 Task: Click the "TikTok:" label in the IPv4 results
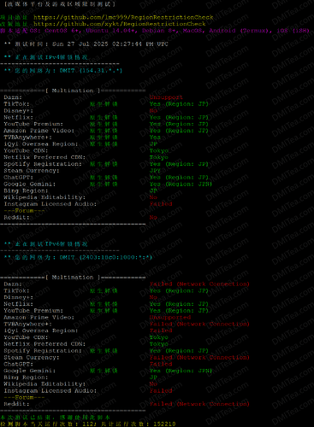pos(16,104)
